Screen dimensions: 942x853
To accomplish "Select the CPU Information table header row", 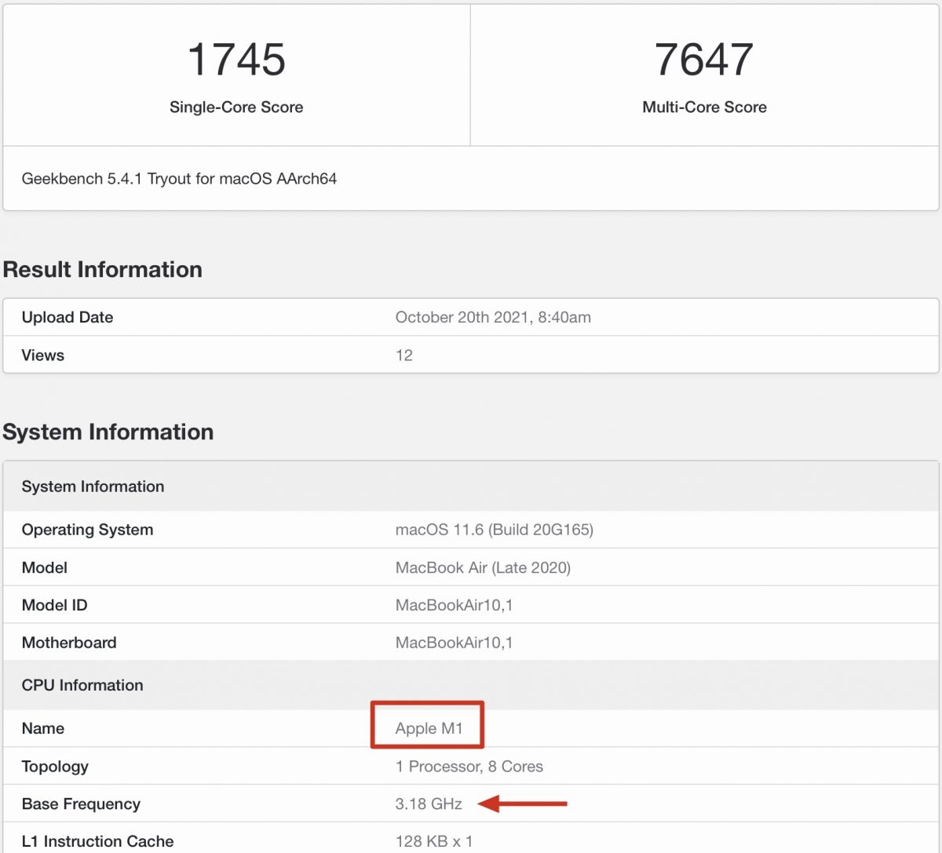I will tap(471, 685).
